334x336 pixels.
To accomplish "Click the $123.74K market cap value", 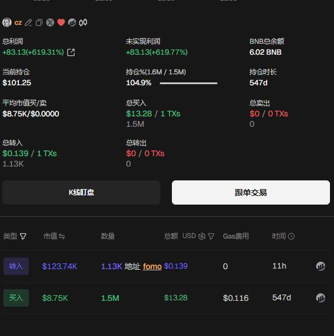I will pyautogui.click(x=59, y=266).
